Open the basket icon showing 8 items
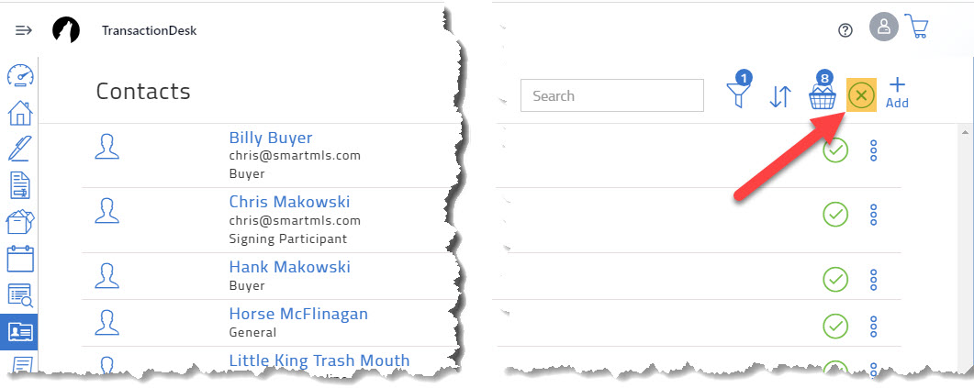The height and width of the screenshot is (388, 974). point(823,91)
